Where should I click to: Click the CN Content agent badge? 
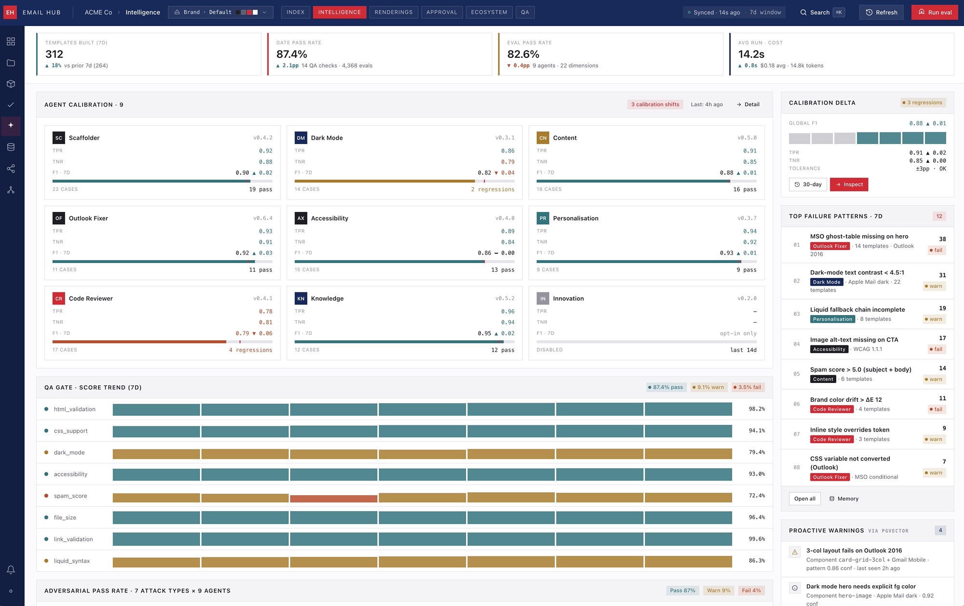[543, 138]
